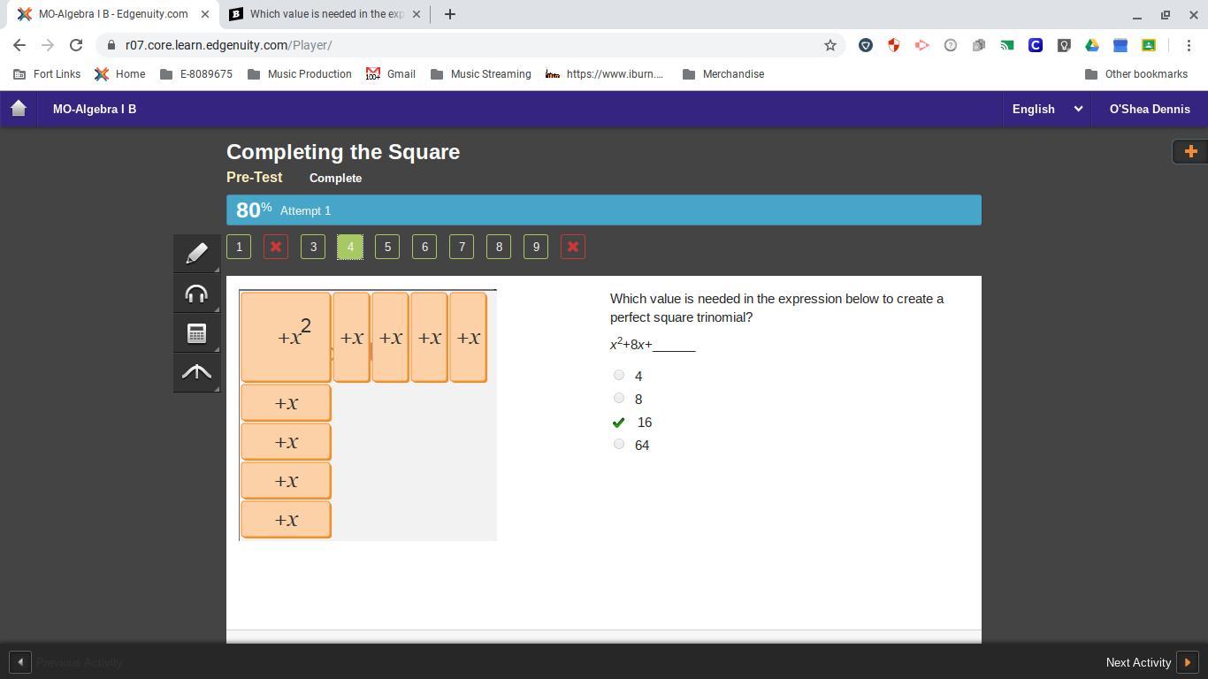Switch to the 'Which value is needed' tab
Viewport: 1208px width, 679px height.
point(325,14)
